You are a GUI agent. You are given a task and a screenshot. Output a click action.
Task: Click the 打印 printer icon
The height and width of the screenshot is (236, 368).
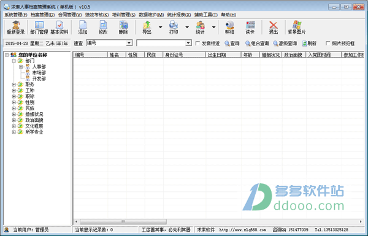coord(174,28)
